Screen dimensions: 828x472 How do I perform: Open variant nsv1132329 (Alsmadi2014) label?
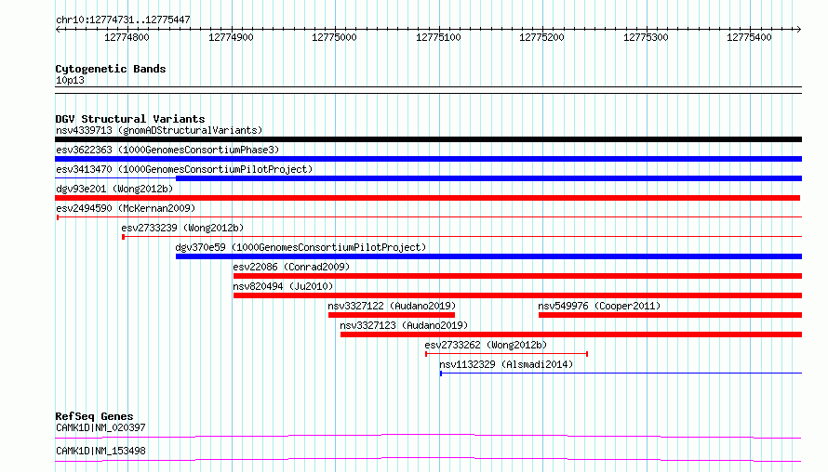506,364
